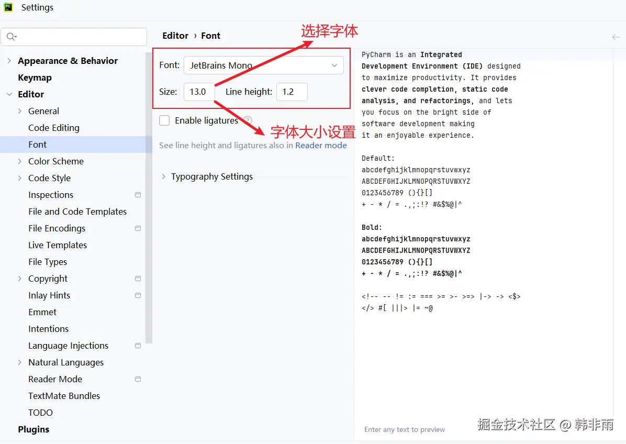Open Language Injections settings
Viewport: 626px width, 444px height.
(68, 346)
